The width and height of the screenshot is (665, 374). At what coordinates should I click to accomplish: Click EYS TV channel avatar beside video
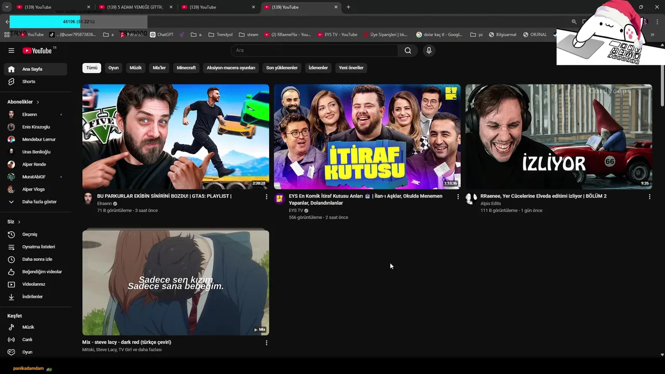click(x=280, y=198)
